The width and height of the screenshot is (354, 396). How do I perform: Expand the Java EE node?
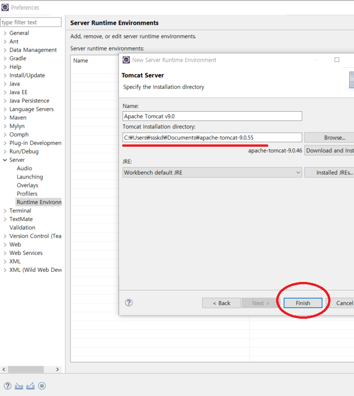point(5,92)
